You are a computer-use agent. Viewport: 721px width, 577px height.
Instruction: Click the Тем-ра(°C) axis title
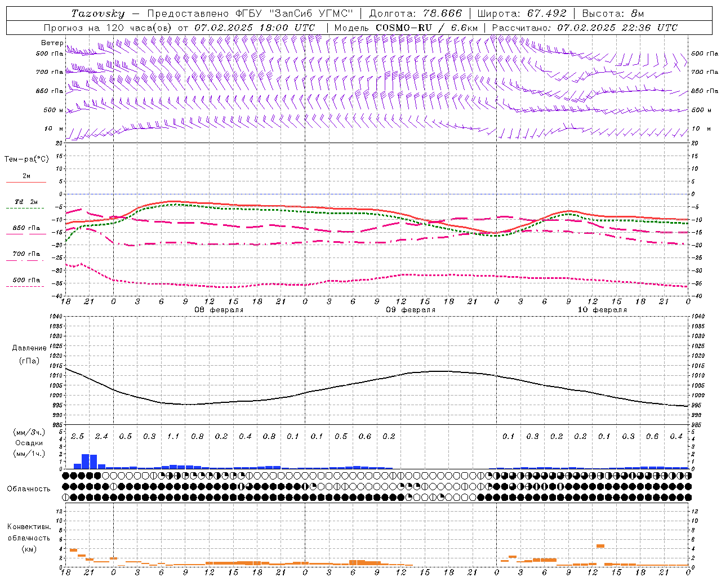(x=26, y=159)
